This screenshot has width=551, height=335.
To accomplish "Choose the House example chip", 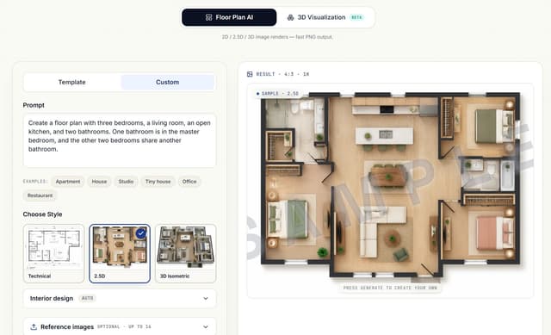I will [x=99, y=182].
